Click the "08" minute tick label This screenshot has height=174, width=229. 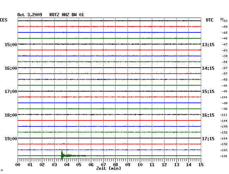tap(115, 165)
